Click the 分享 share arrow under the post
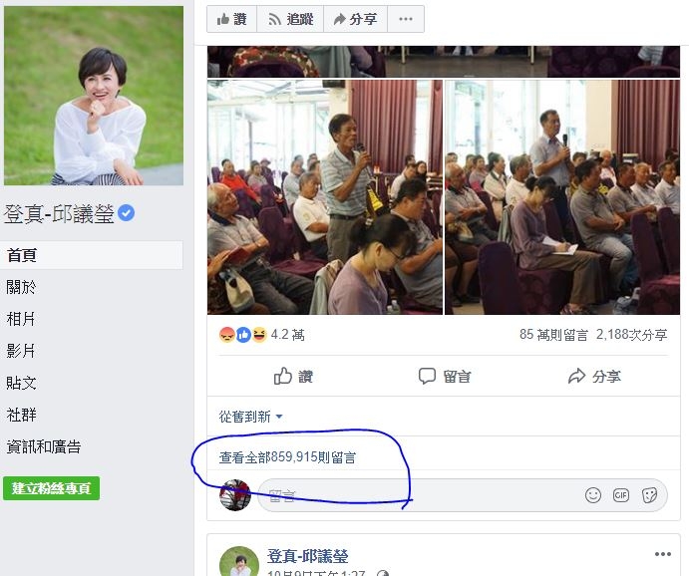The height and width of the screenshot is (576, 689). [593, 376]
